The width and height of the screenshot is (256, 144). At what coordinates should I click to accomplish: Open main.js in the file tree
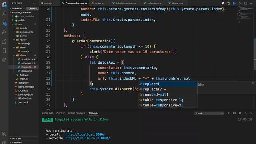(x=24, y=79)
